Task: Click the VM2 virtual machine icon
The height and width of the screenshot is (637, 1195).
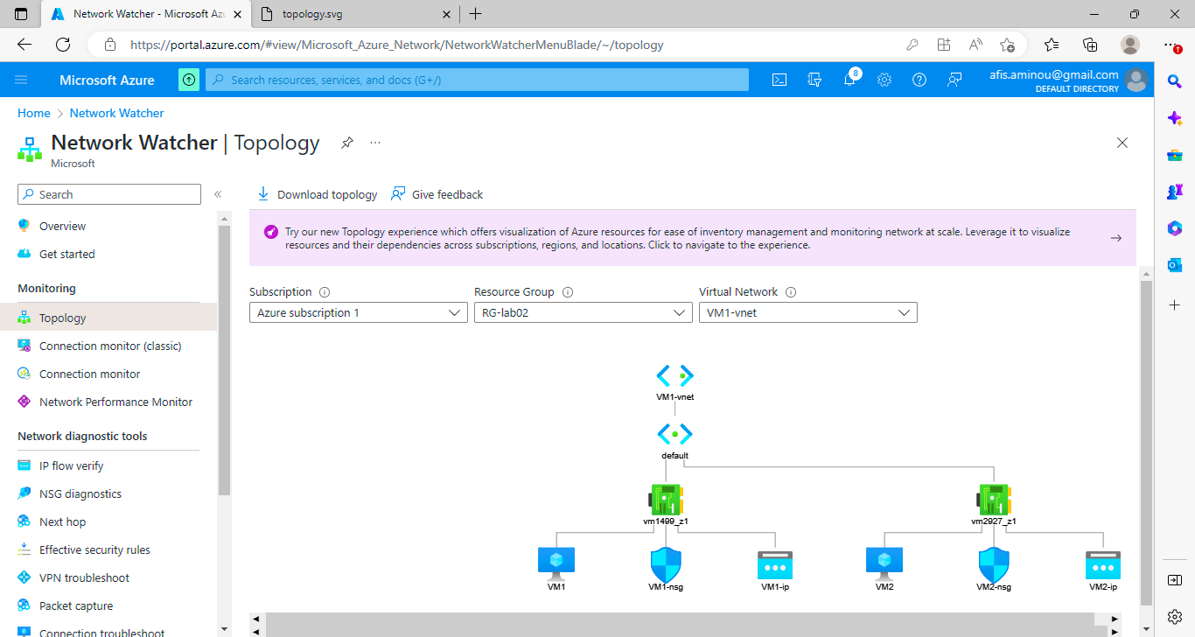Action: coord(884,563)
